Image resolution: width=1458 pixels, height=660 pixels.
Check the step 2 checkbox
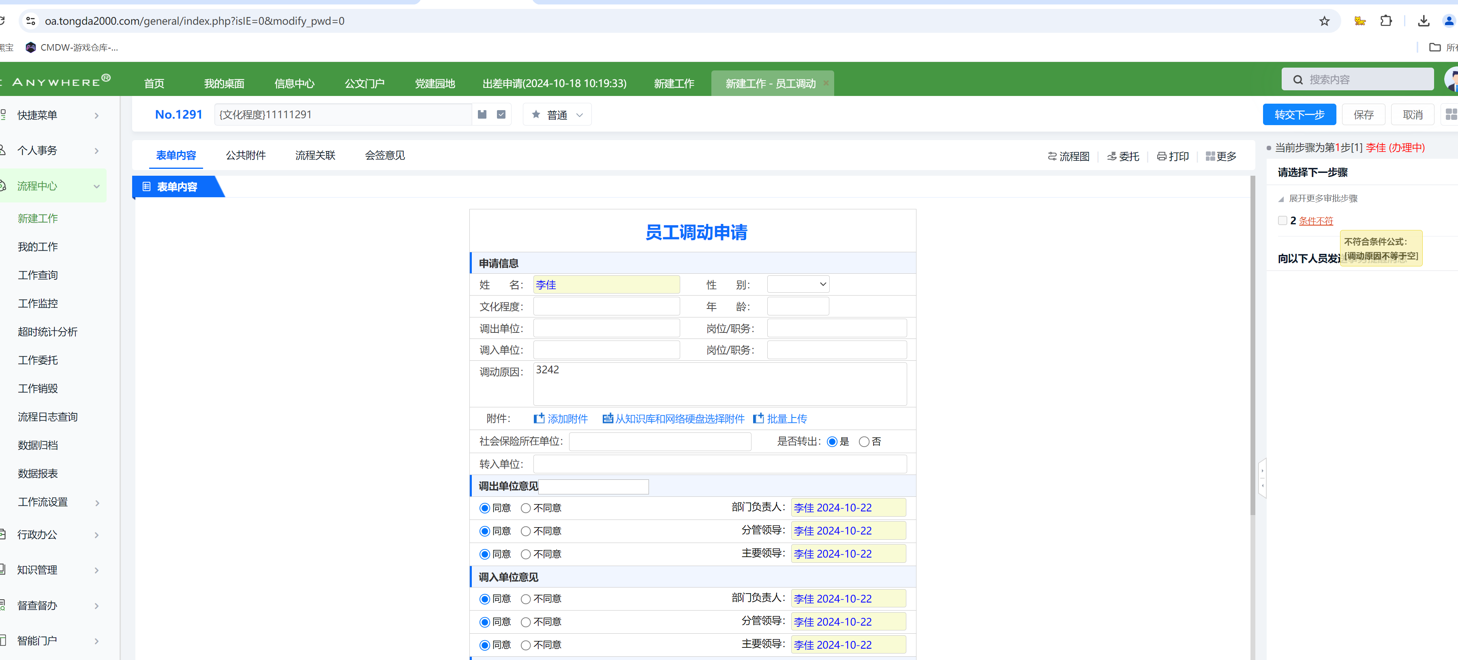point(1282,221)
